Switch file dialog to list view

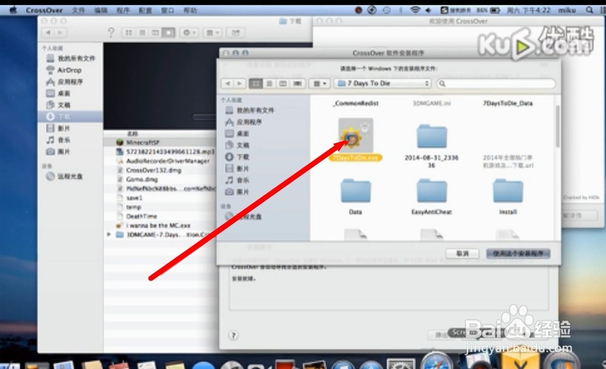pyautogui.click(x=270, y=83)
